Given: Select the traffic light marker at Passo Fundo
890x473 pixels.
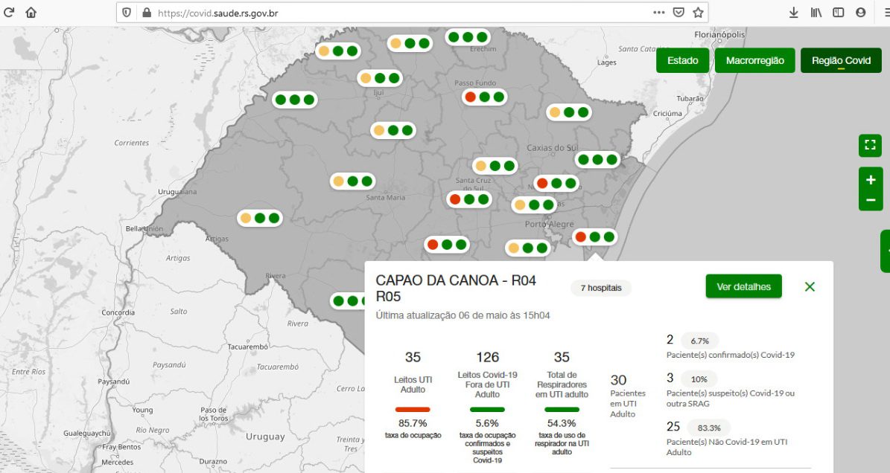Looking at the screenshot, I should [x=484, y=97].
